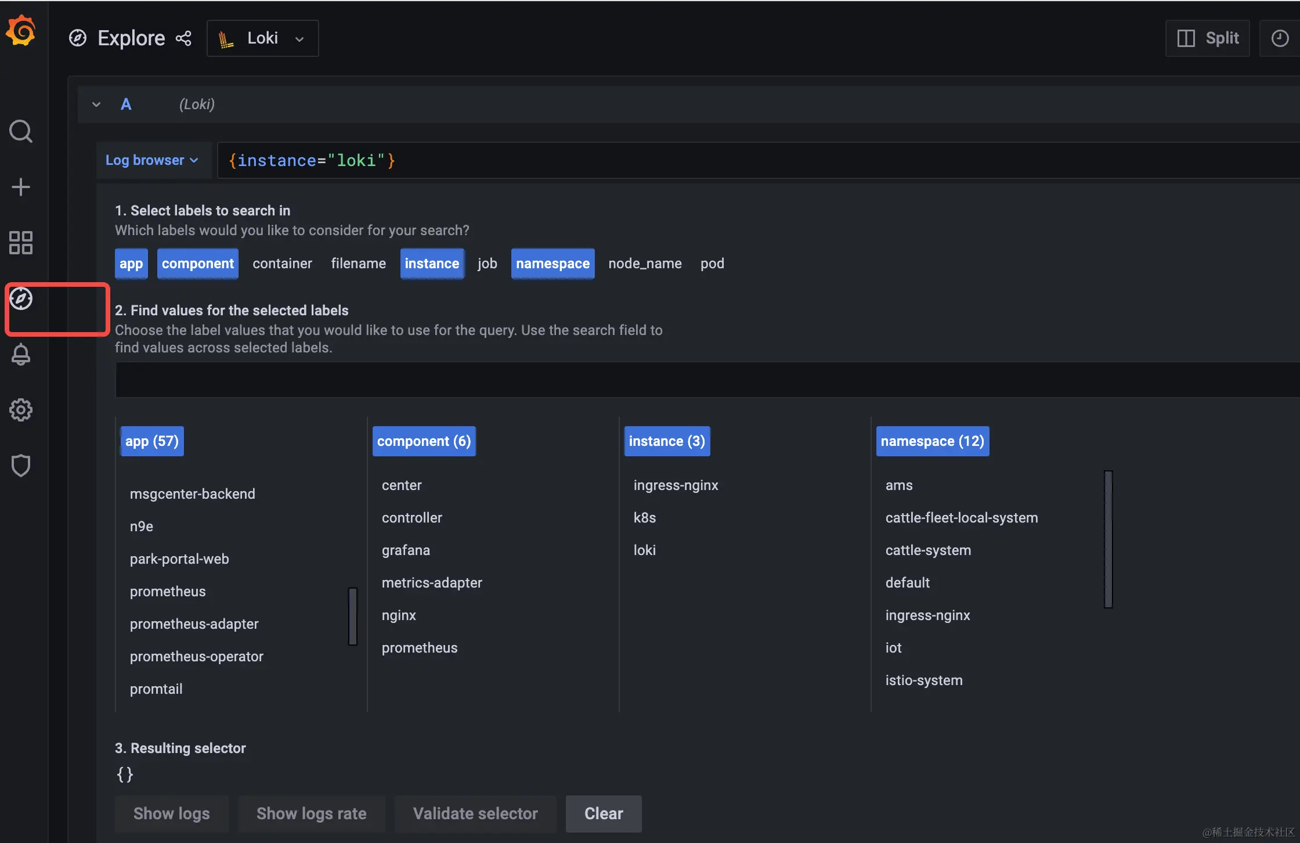Open the Alerting bell icon in sidebar
Viewport: 1300px width, 843px height.
[x=21, y=354]
